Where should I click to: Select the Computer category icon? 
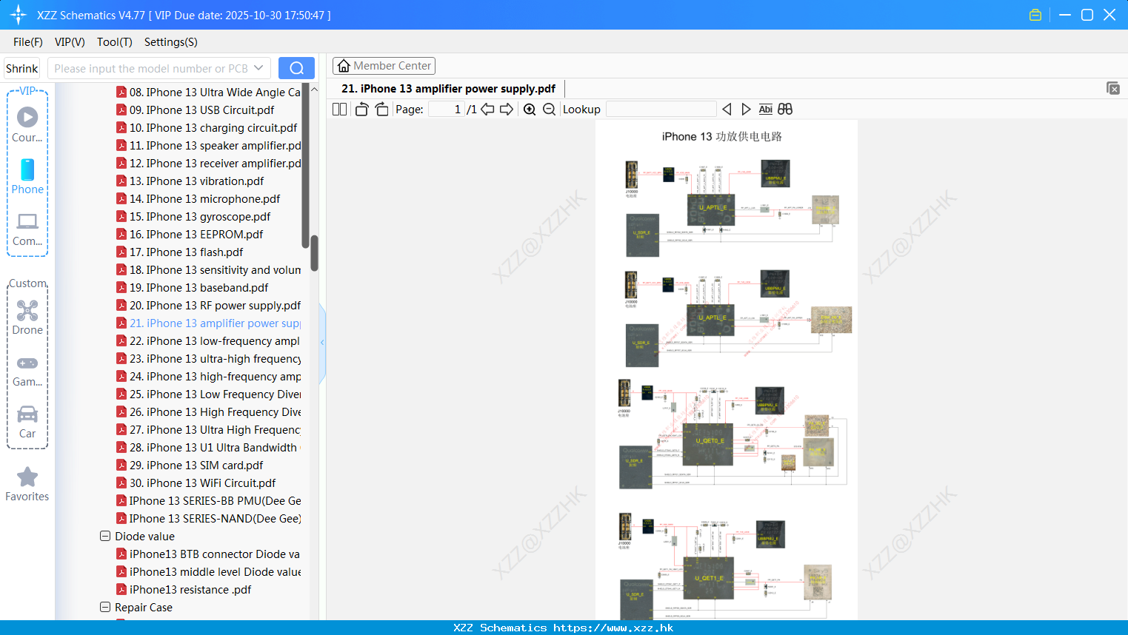point(27,229)
